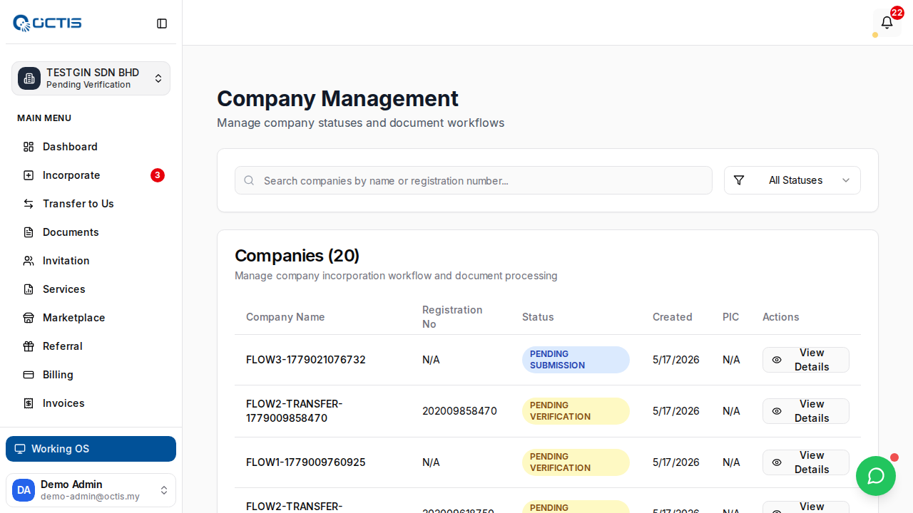Open Dashboard from main menu
The width and height of the screenshot is (913, 513).
click(x=91, y=147)
